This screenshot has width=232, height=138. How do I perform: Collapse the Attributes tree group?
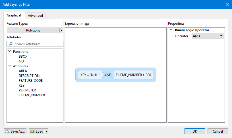point(10,66)
